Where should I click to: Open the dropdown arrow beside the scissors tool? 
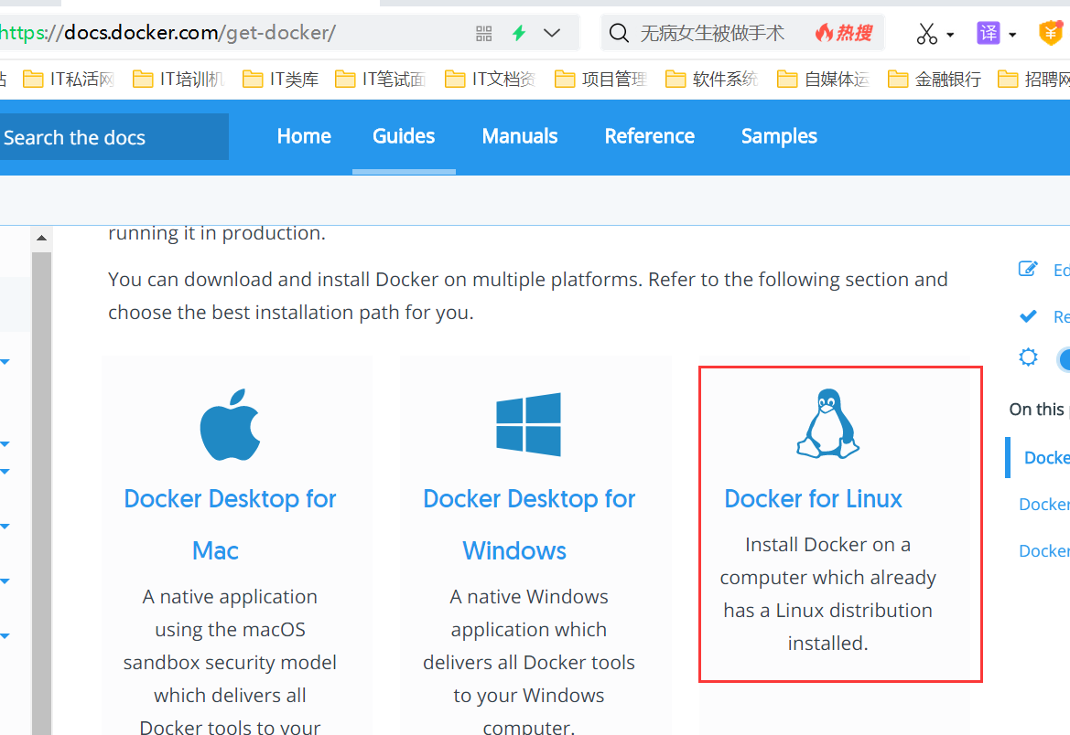click(x=948, y=33)
